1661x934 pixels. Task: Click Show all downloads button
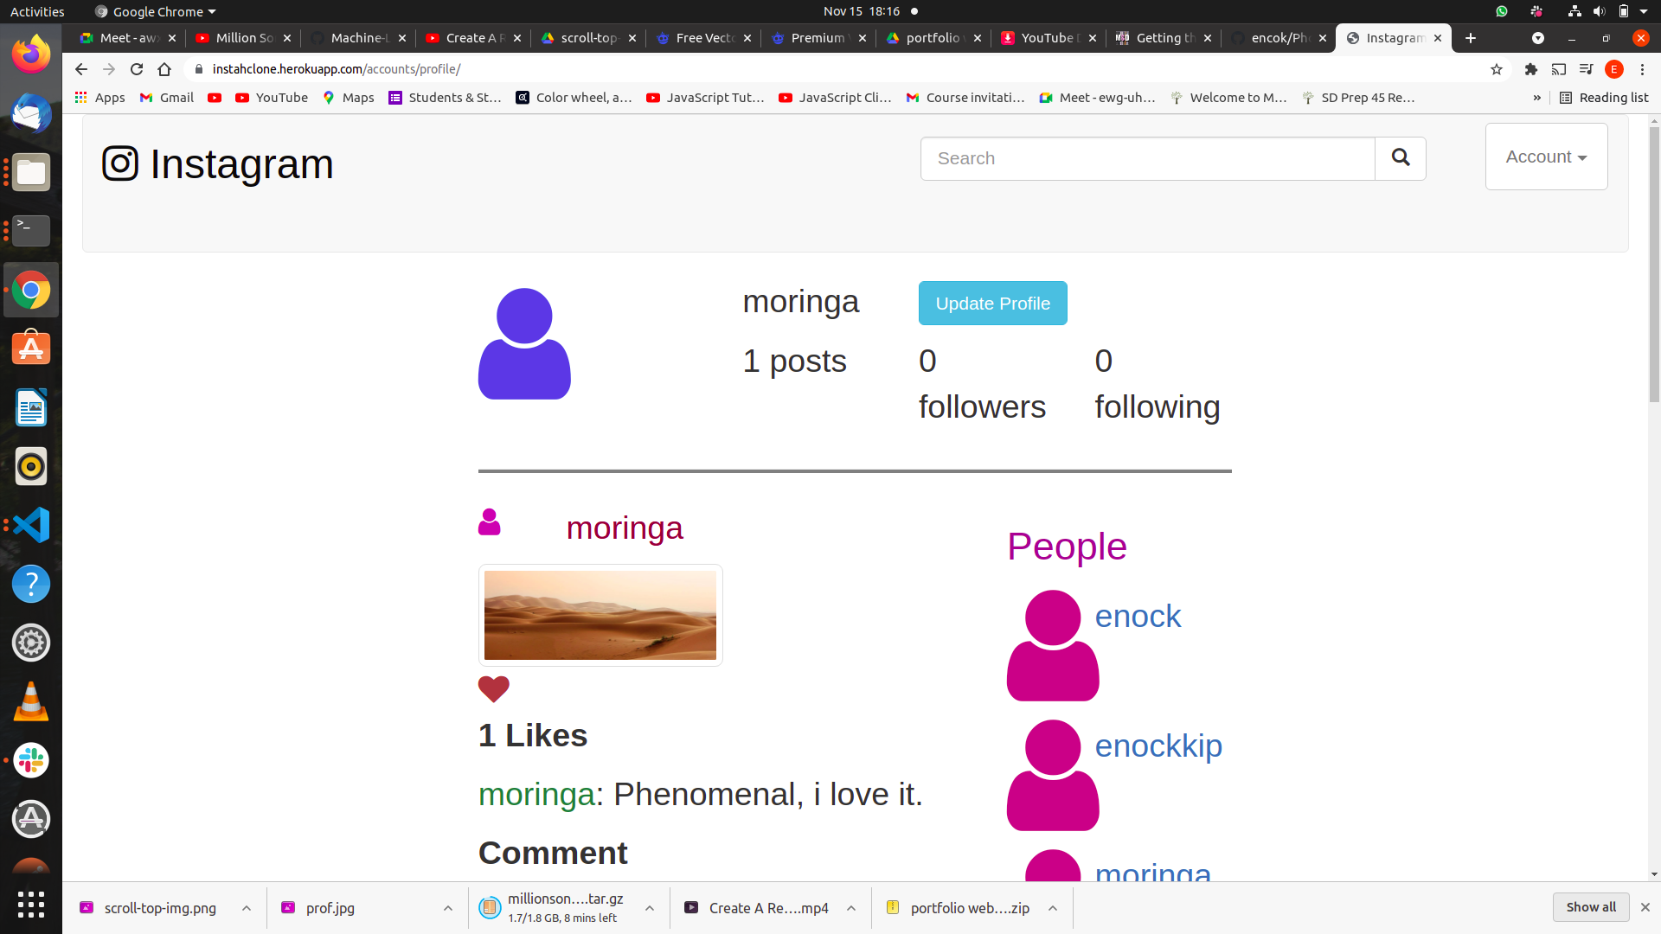click(1590, 907)
